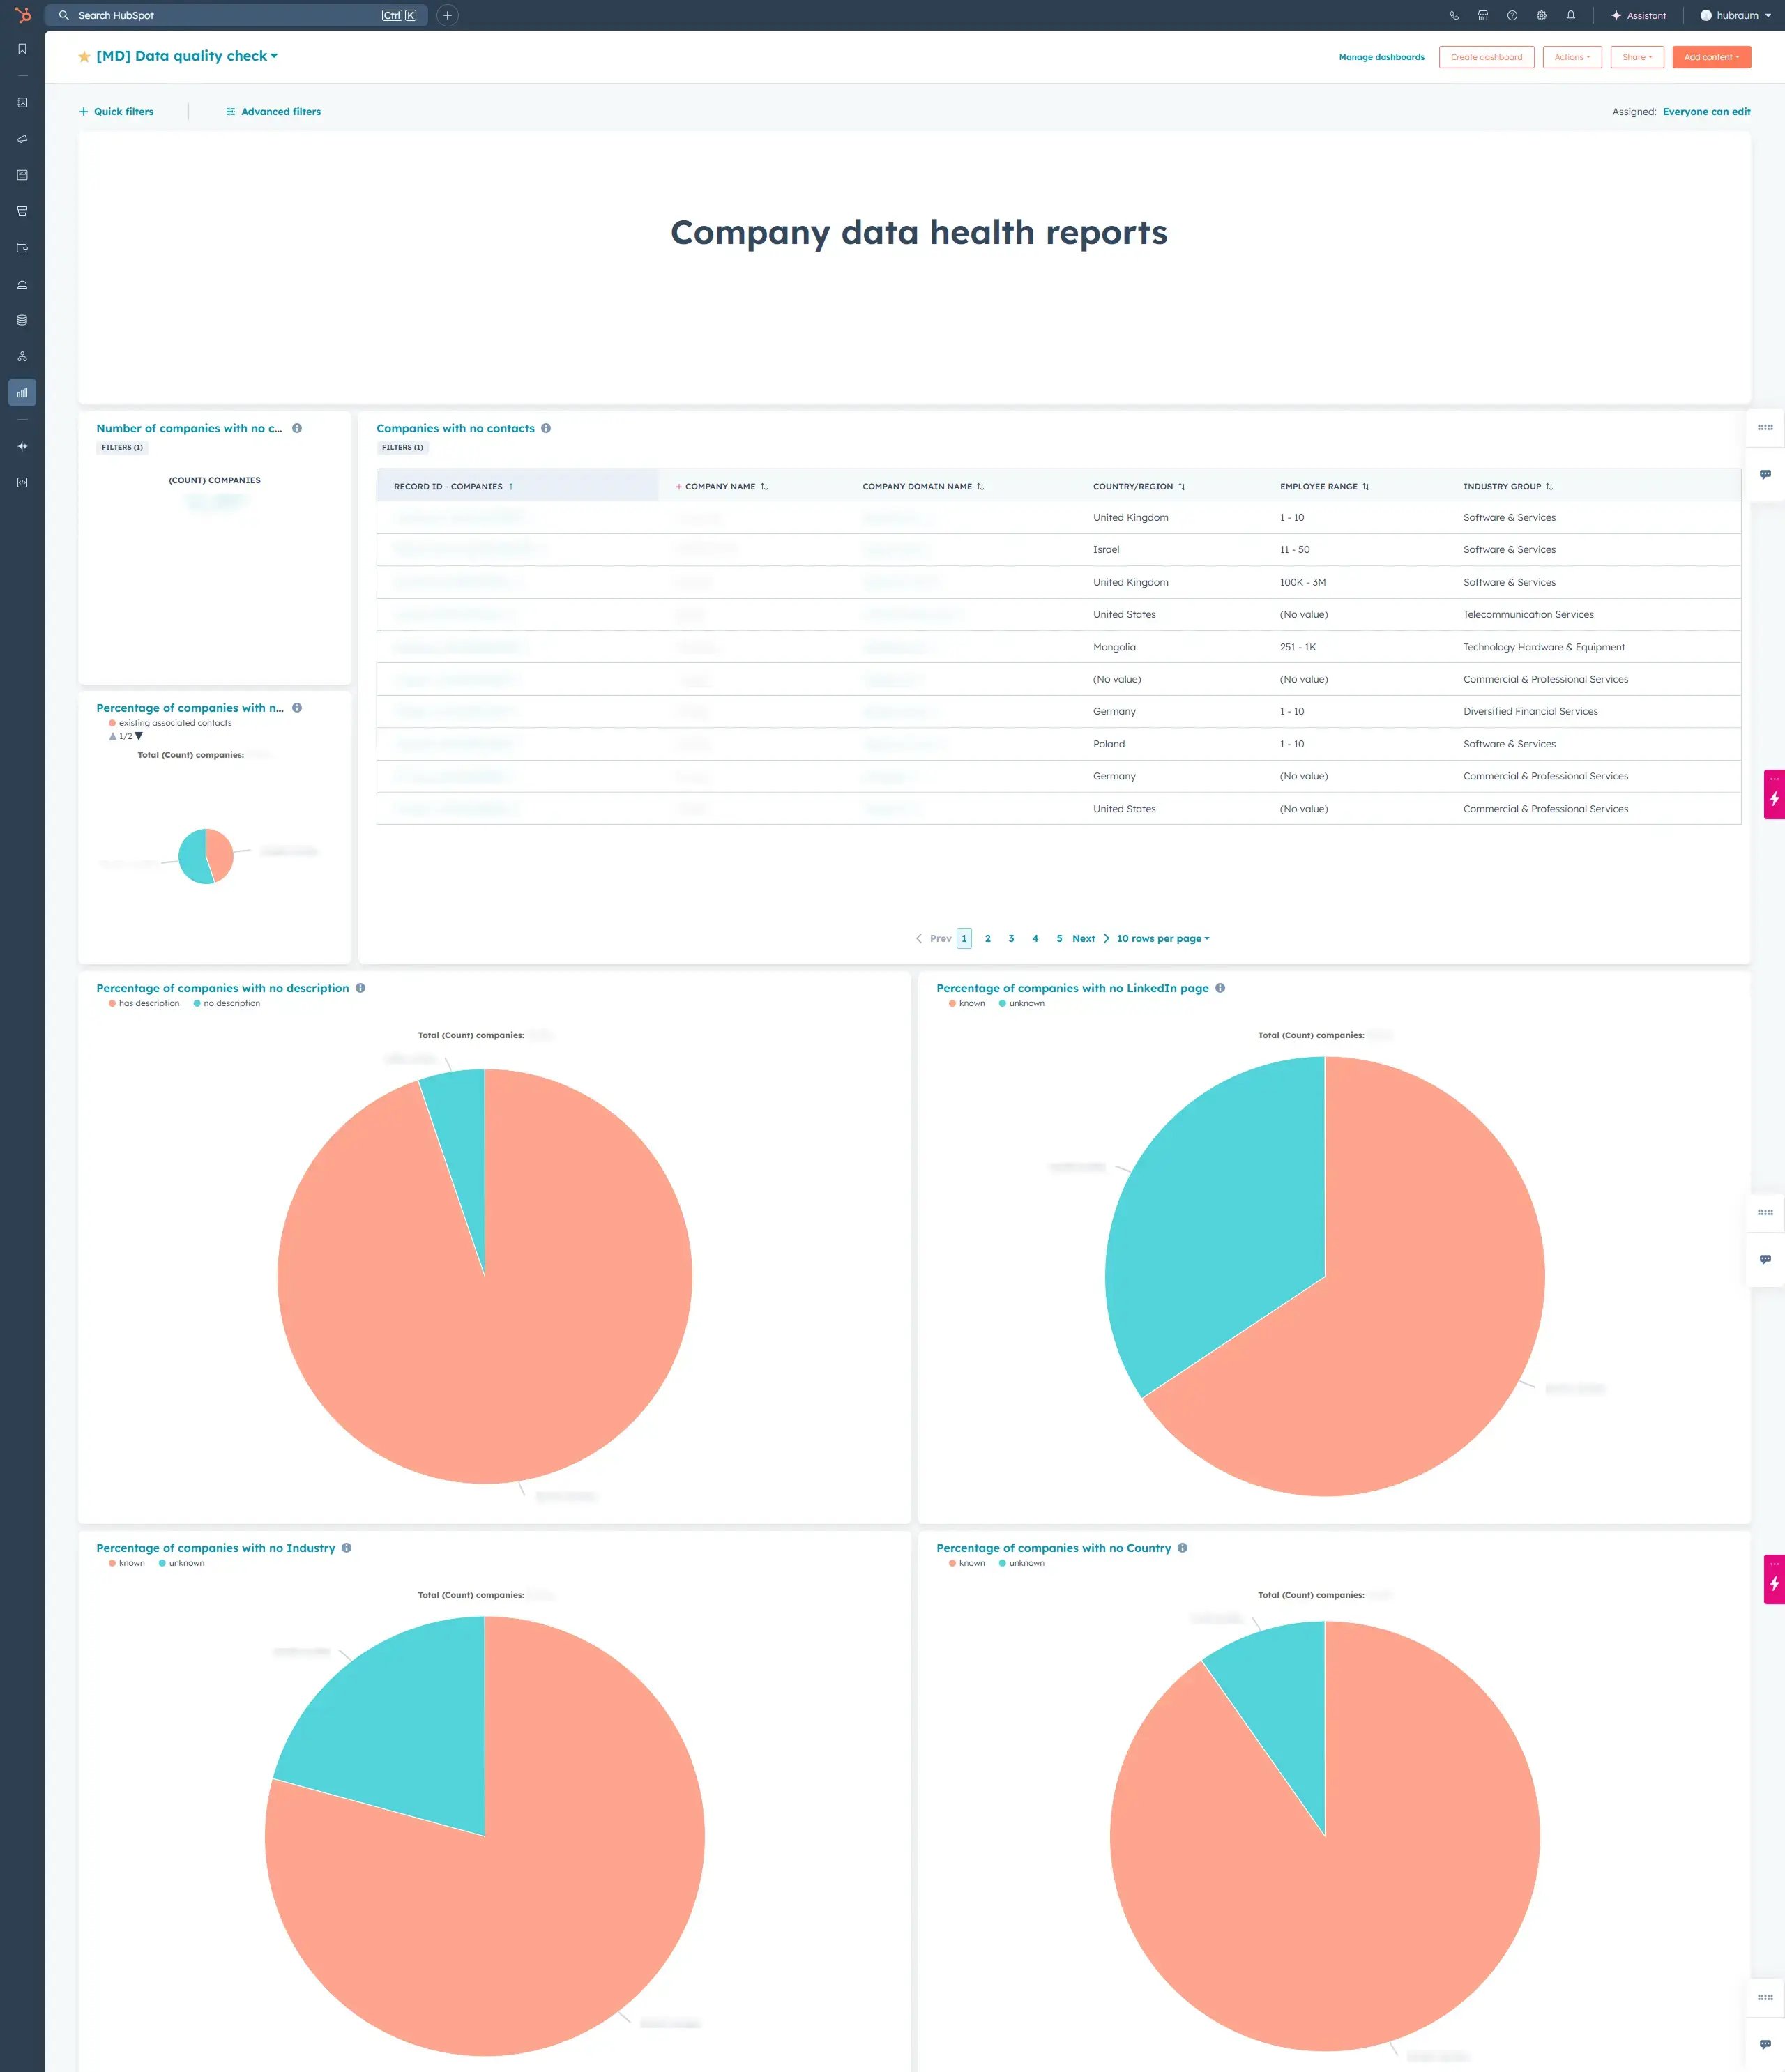
Task: Open the Marketing megaphone icon in sidebar
Action: click(x=22, y=139)
